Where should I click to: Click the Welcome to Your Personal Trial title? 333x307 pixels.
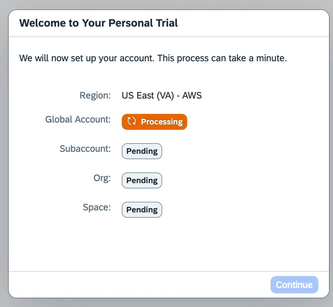click(99, 23)
